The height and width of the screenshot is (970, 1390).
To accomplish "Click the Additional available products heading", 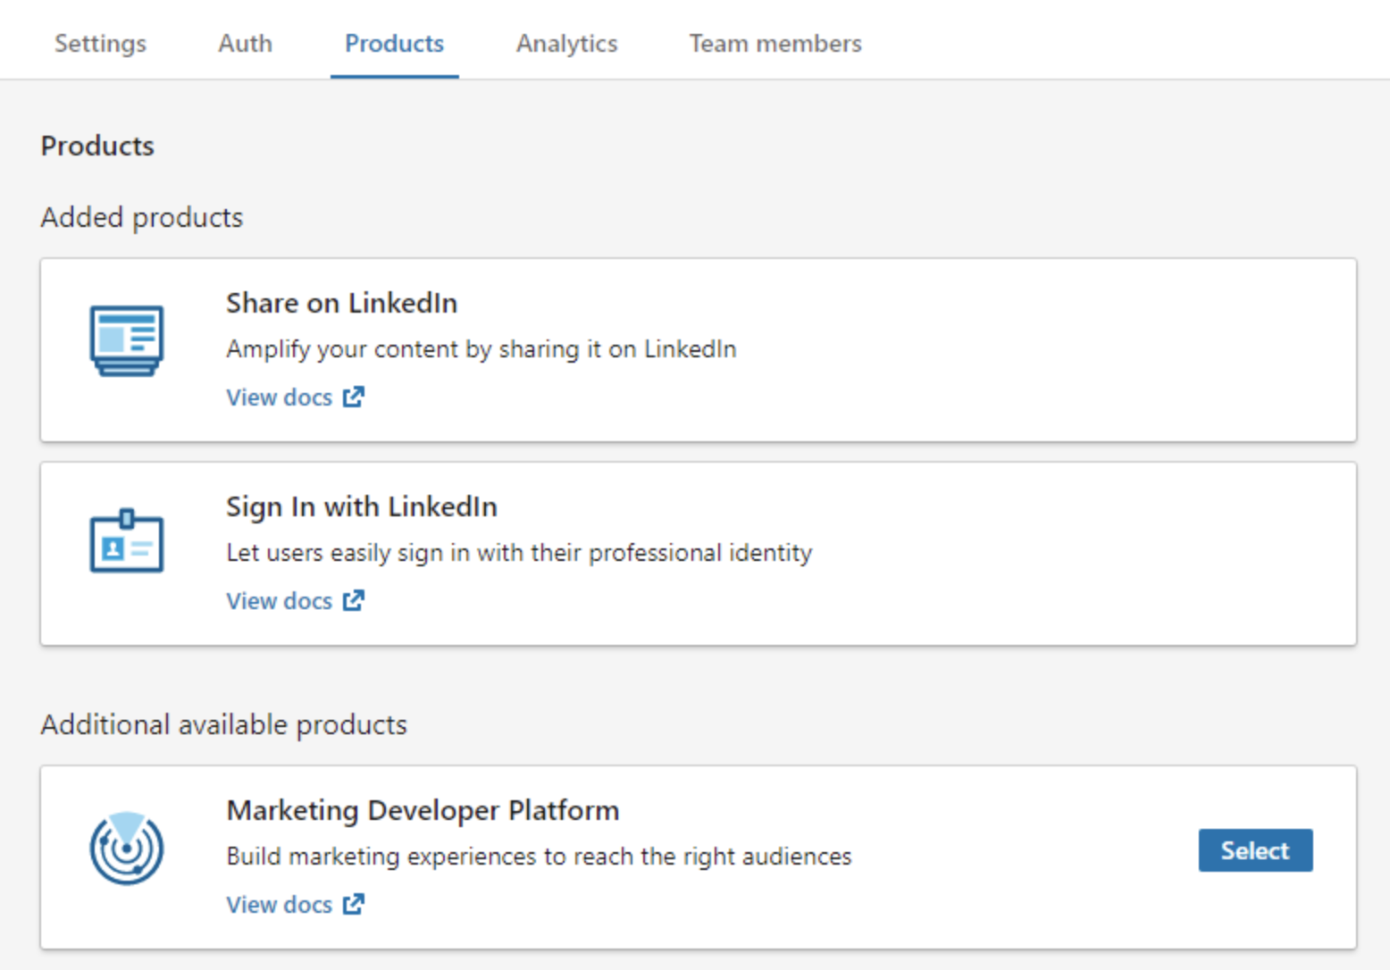I will [x=224, y=725].
